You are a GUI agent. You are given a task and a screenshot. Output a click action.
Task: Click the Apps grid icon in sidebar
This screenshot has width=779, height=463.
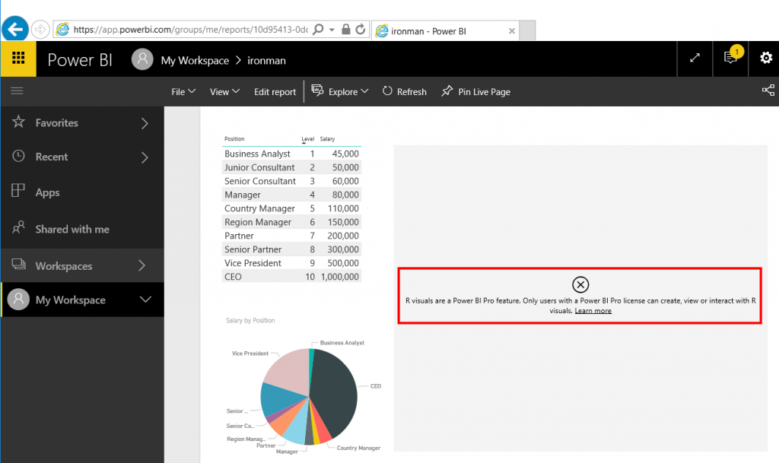coord(18,191)
